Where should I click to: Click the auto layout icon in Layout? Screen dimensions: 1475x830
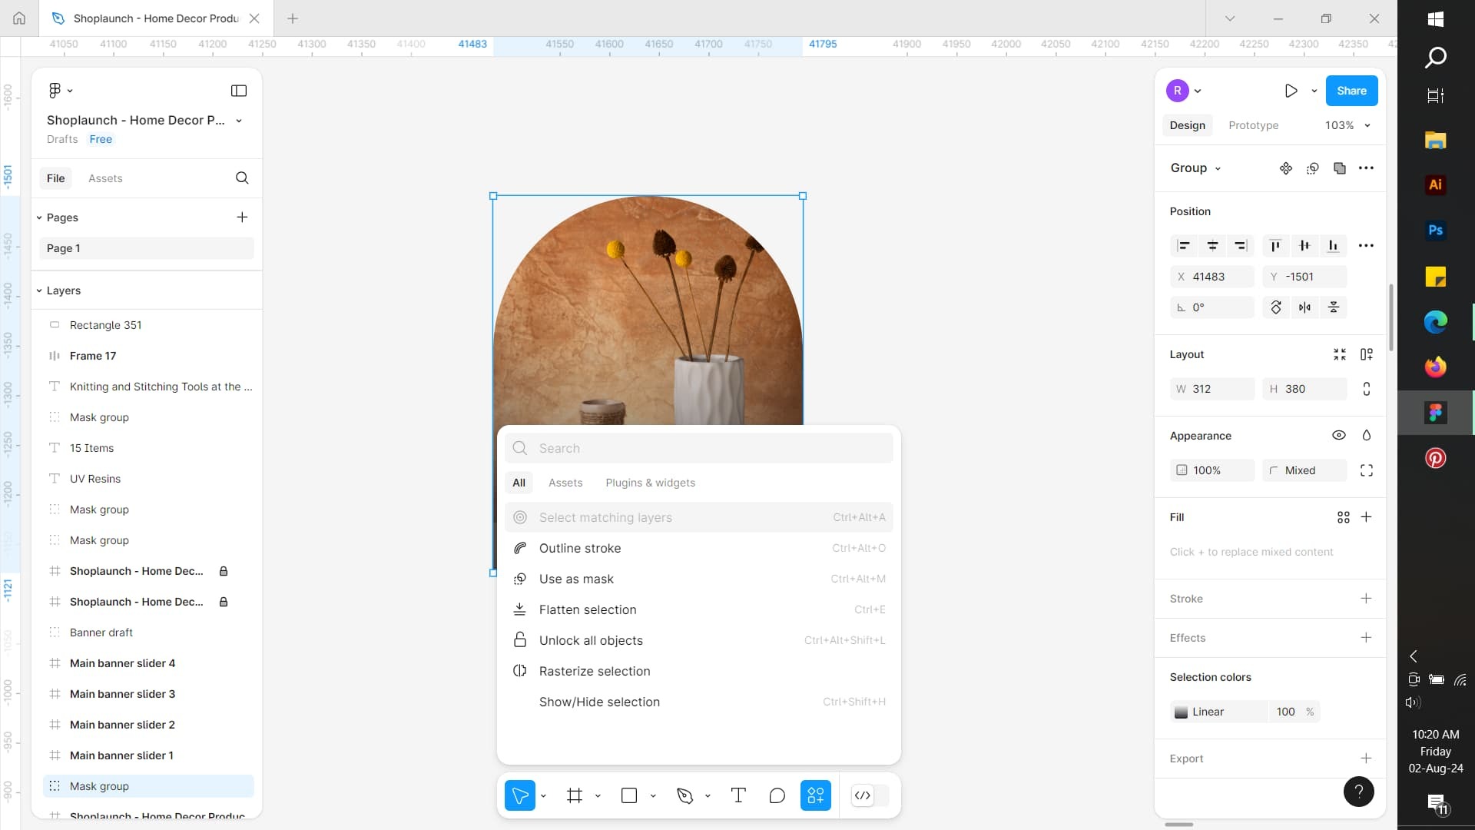1367,354
